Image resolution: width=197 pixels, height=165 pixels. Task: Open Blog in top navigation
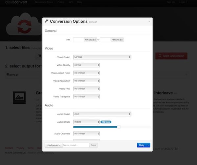[79, 2]
